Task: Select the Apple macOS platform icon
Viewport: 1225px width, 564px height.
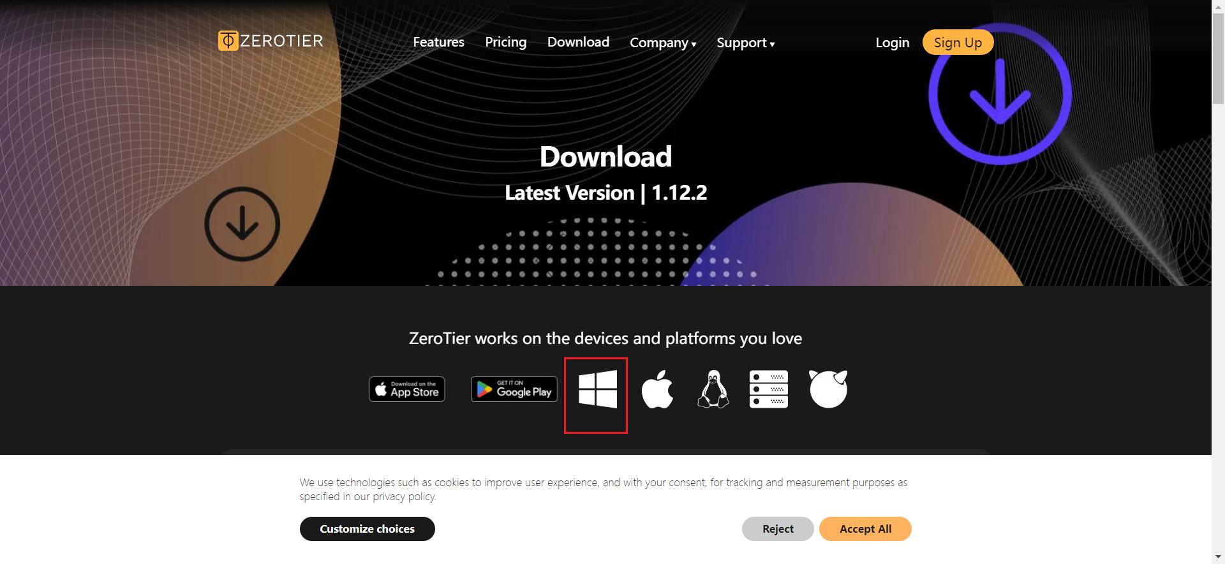Action: pos(657,389)
